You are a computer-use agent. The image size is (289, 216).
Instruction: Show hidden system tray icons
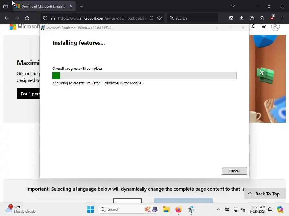point(218,209)
